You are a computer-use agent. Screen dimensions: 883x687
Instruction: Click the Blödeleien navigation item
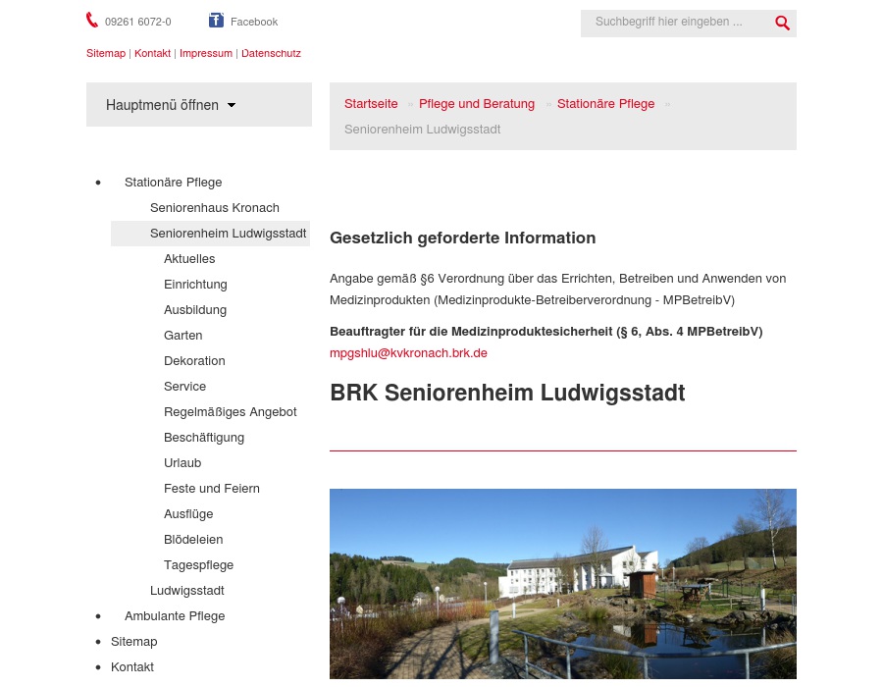[x=193, y=539]
